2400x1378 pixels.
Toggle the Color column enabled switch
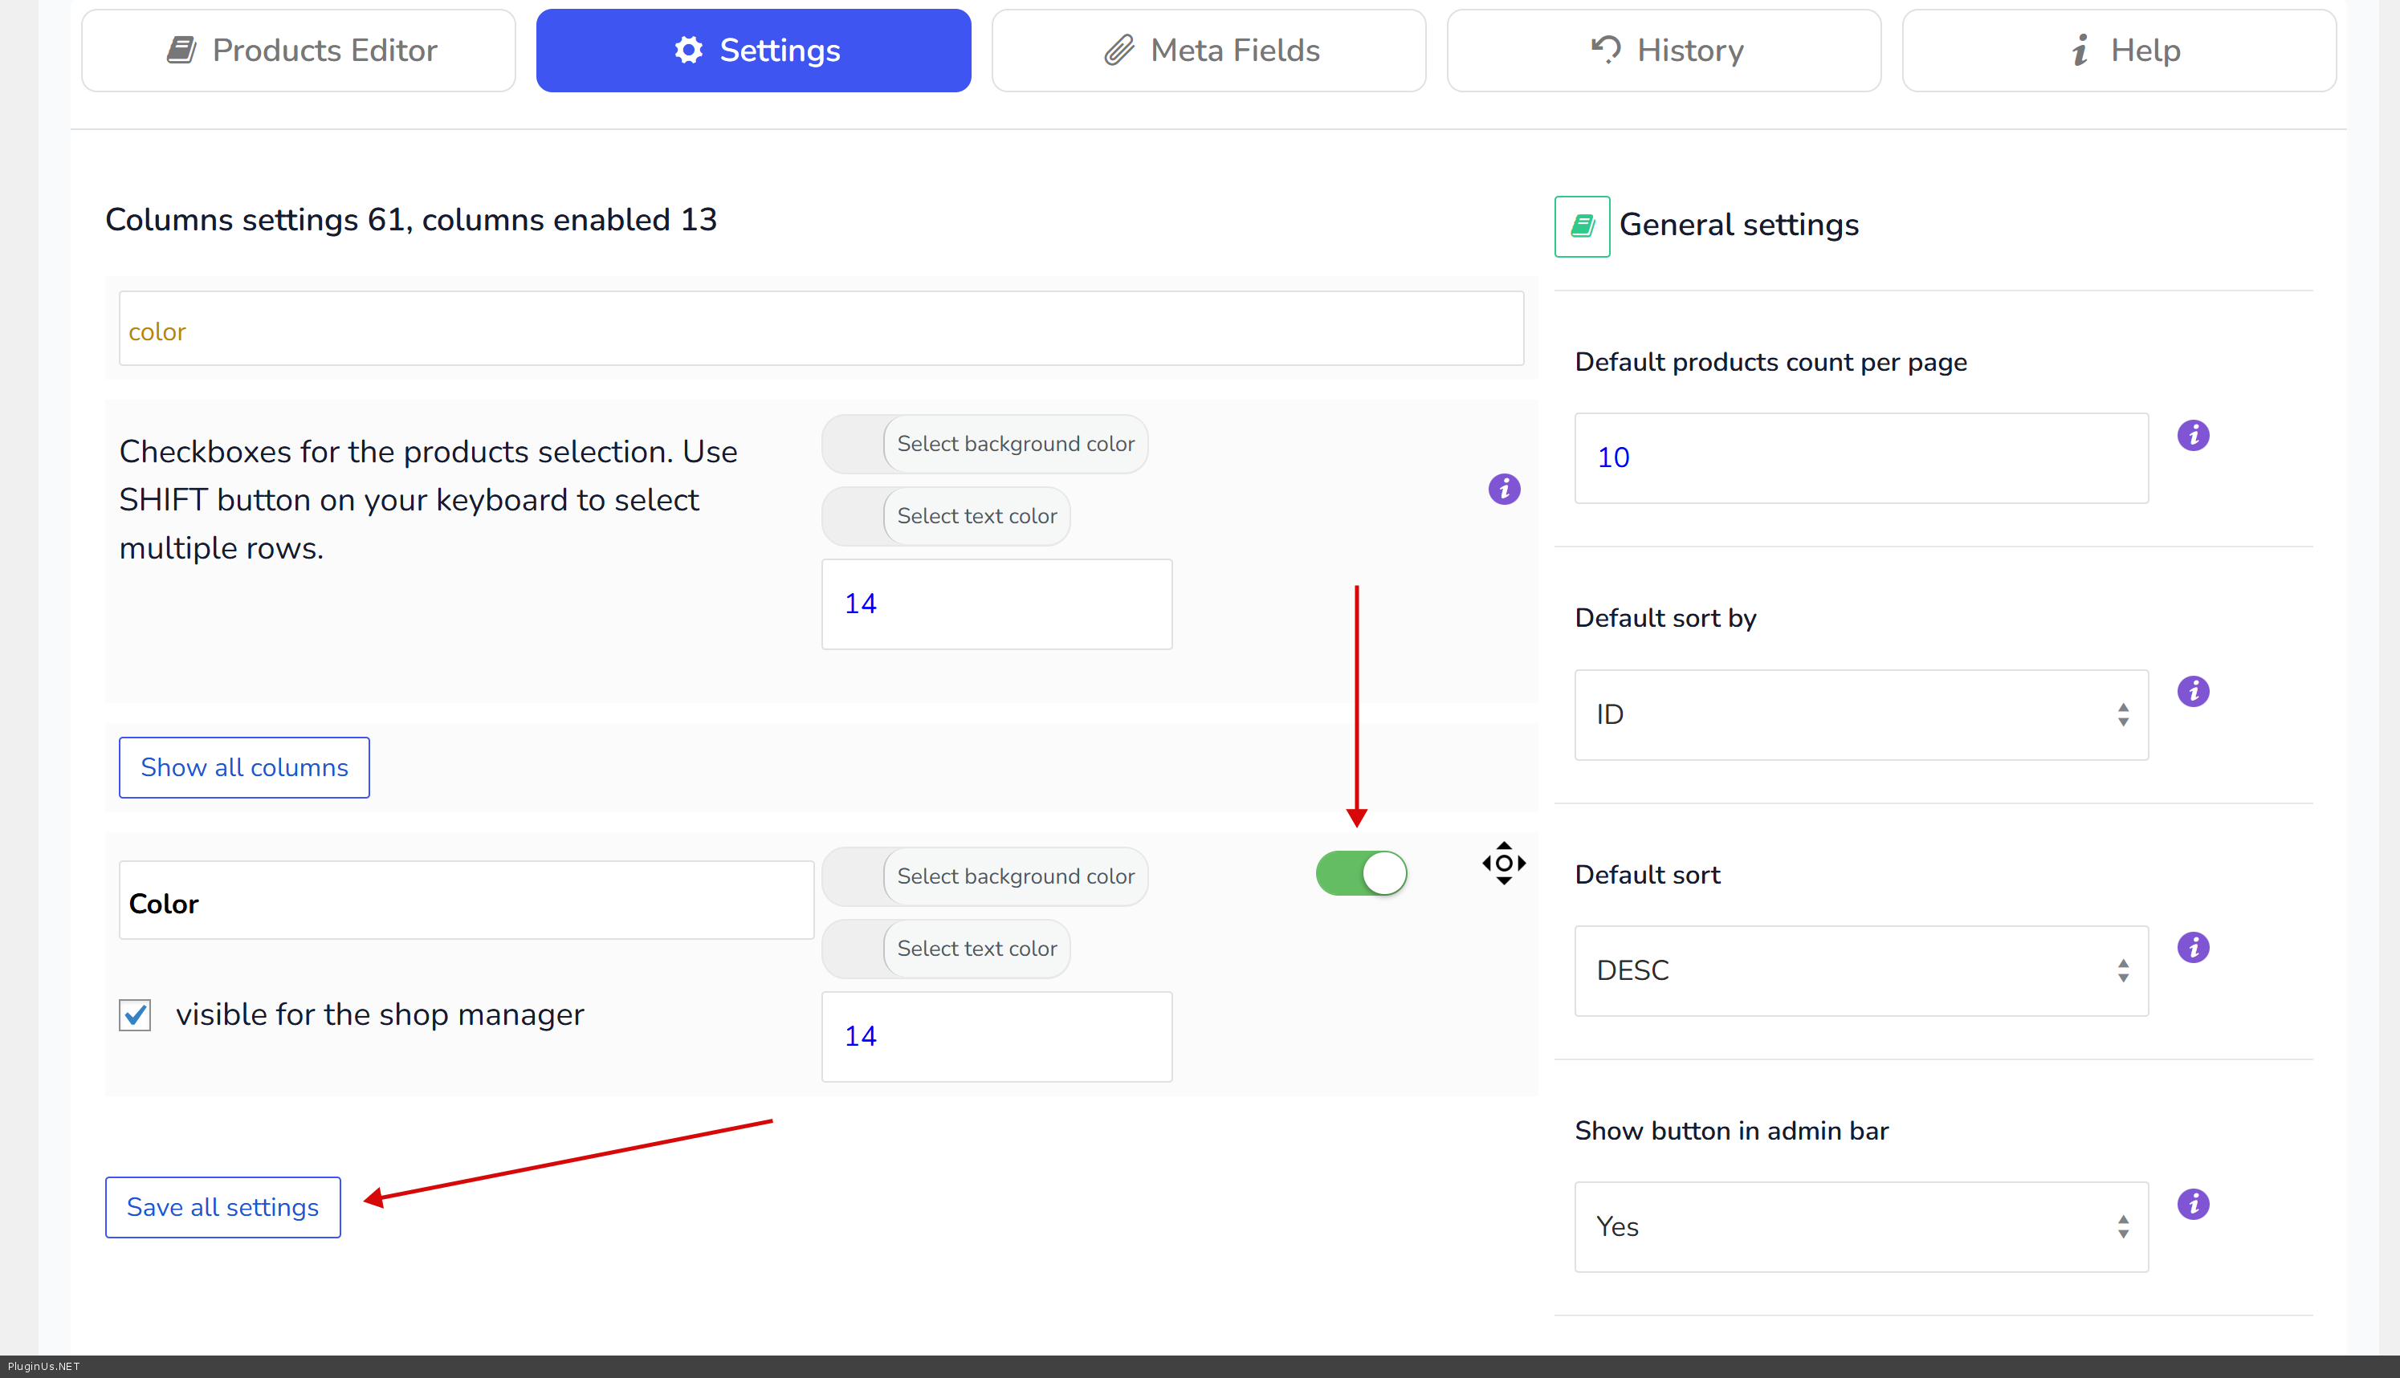point(1360,872)
